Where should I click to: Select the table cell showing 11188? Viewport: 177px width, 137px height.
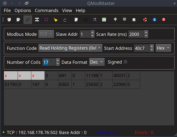(92, 76)
